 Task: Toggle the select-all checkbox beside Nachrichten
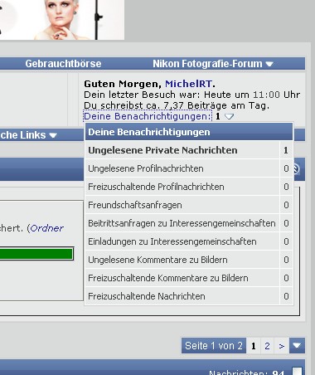pyautogui.click(x=297, y=371)
